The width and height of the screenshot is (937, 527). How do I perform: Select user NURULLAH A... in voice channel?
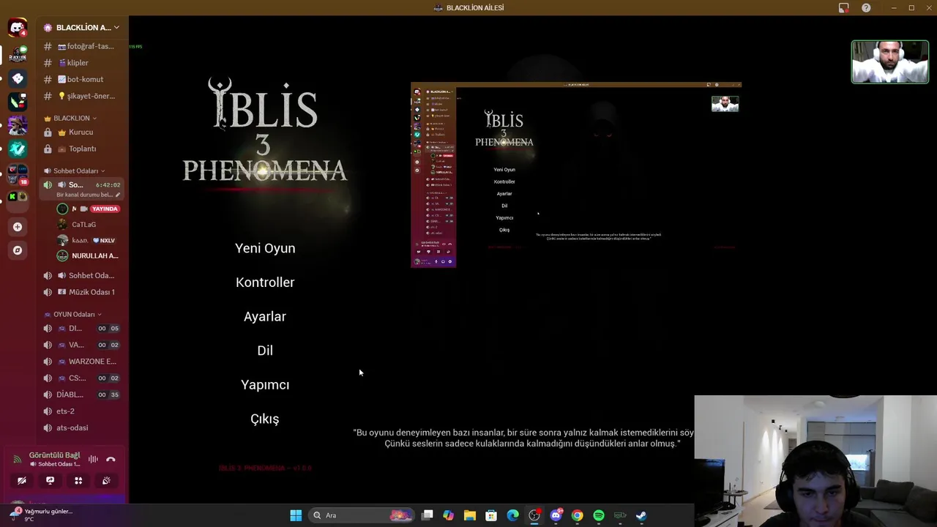pos(89,255)
